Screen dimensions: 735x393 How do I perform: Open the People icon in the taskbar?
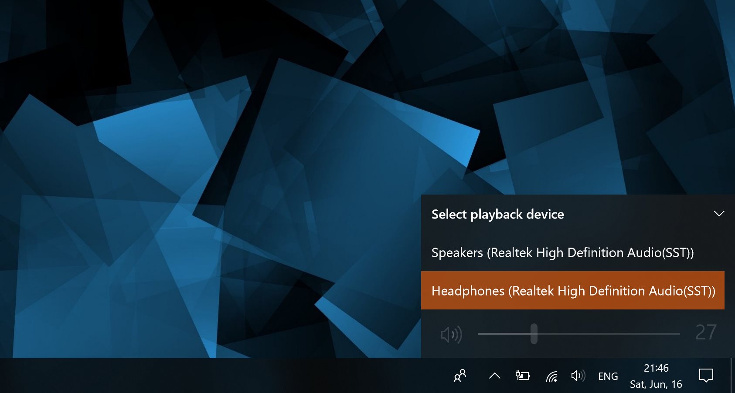click(460, 376)
